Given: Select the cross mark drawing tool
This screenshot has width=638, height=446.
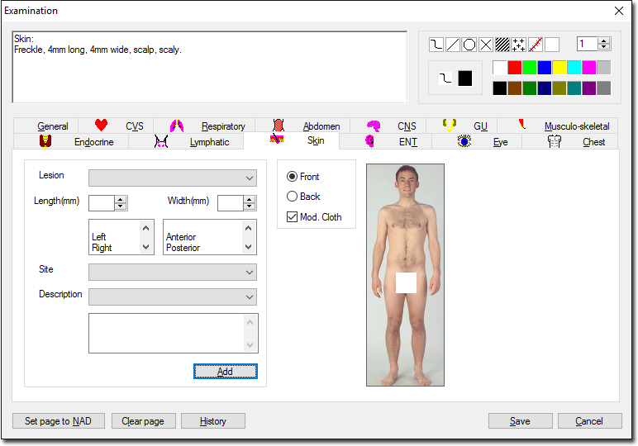Looking at the screenshot, I should pyautogui.click(x=485, y=45).
